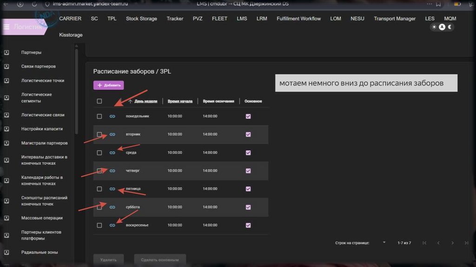Image resolution: width=476 pixels, height=267 pixels.
Task: Bookmark this page in browser
Action: 438,4
